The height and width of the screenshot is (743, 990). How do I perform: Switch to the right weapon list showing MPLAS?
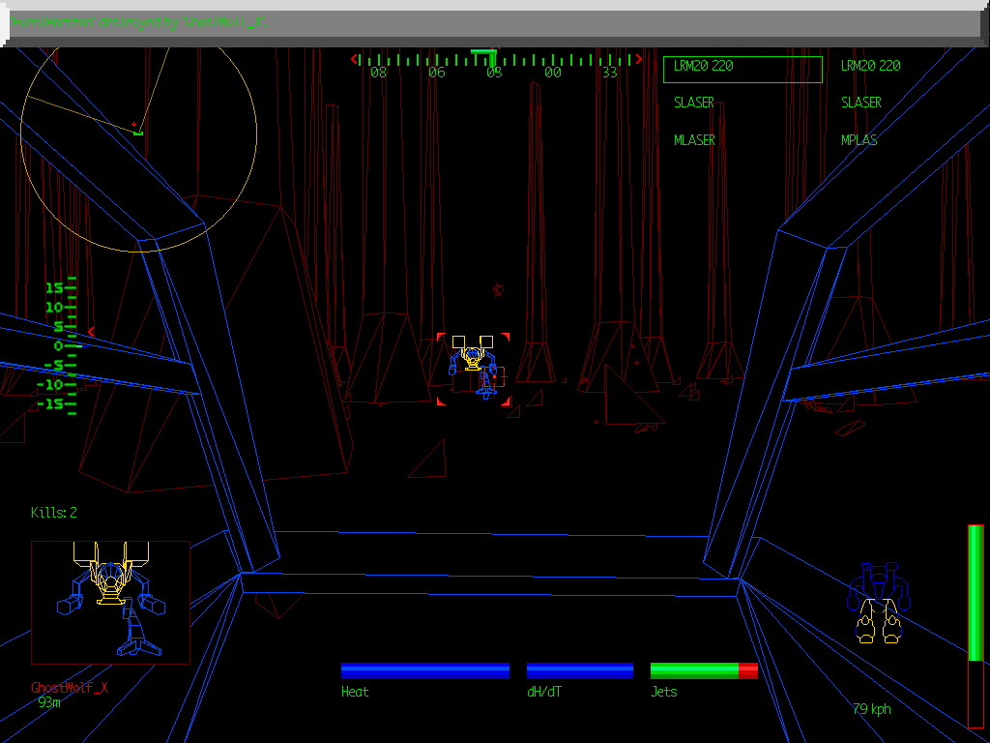[859, 139]
